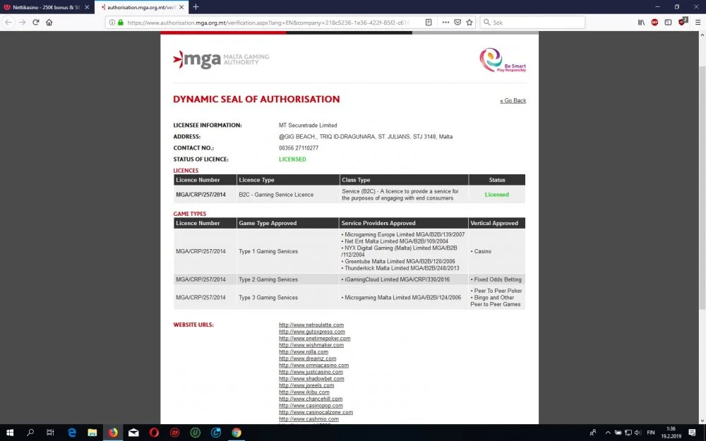Show site information icon in address bar

click(x=112, y=22)
